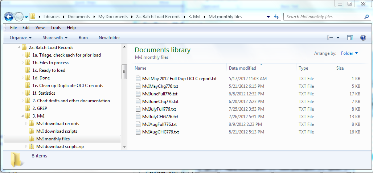Viewport: 373px width, 173px height.
Task: Open the Edit menu
Action: click(x=26, y=28)
